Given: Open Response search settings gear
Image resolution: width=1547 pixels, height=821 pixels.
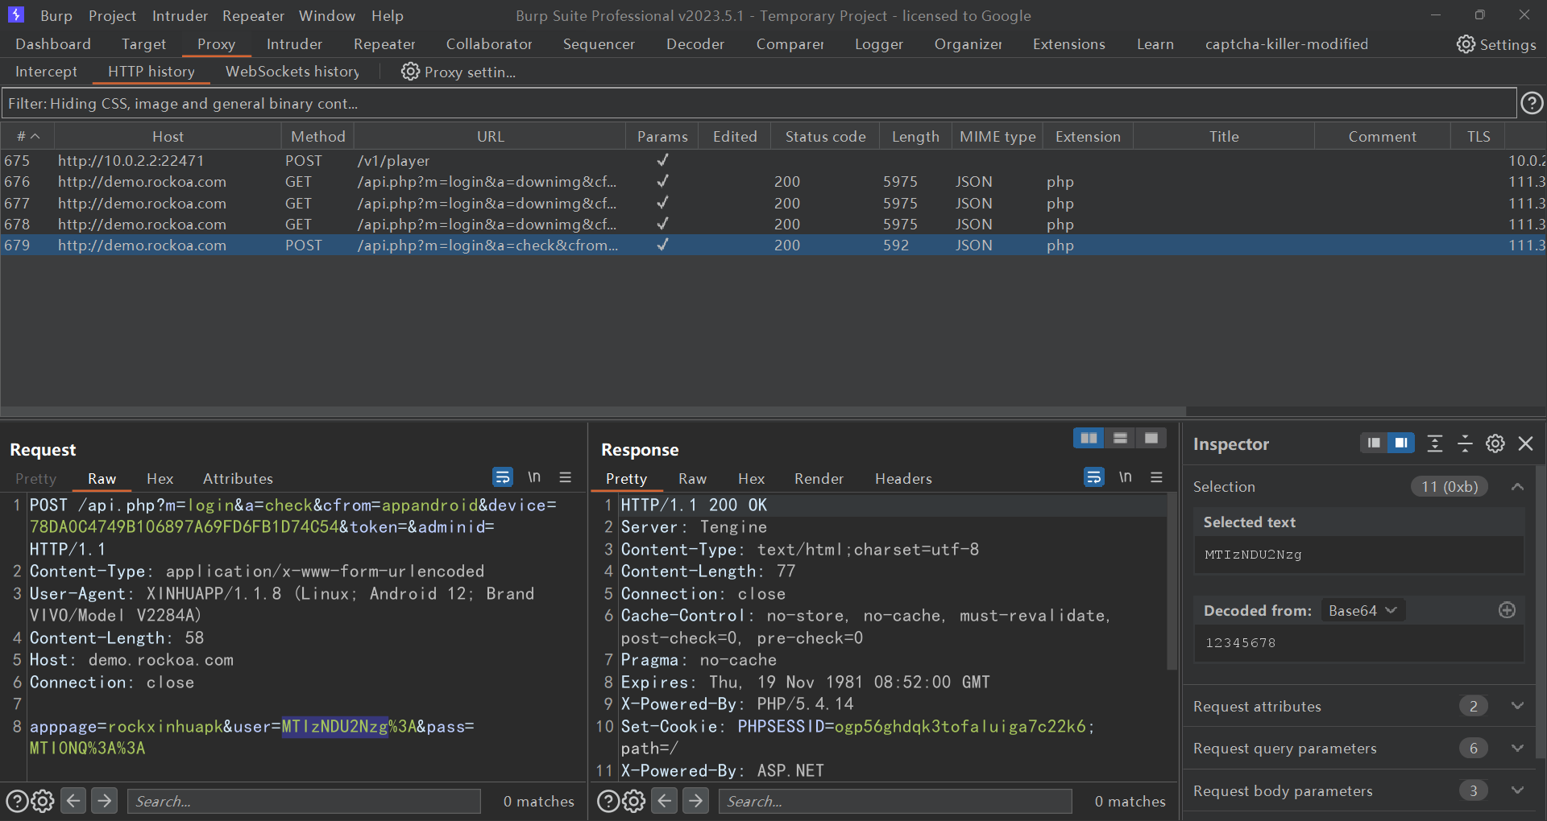Looking at the screenshot, I should [634, 801].
